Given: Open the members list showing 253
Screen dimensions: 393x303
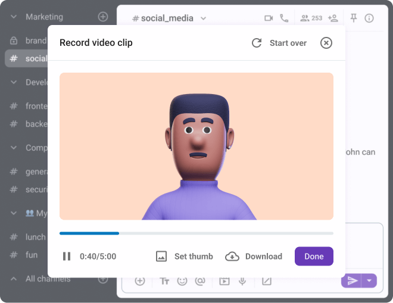Looking at the screenshot, I should coord(311,18).
